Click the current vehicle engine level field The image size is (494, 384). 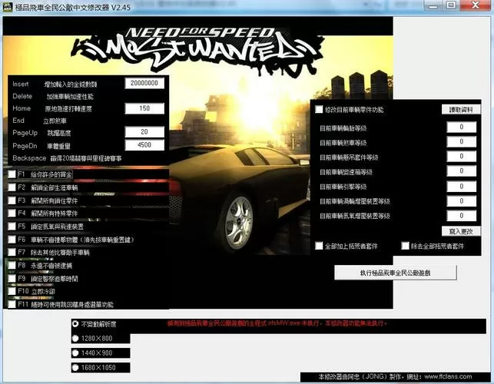(461, 186)
